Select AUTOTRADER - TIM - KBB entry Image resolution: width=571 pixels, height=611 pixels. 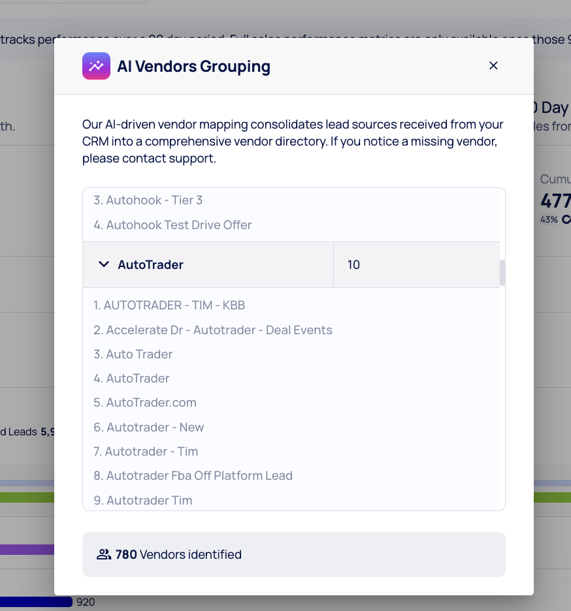click(x=169, y=305)
